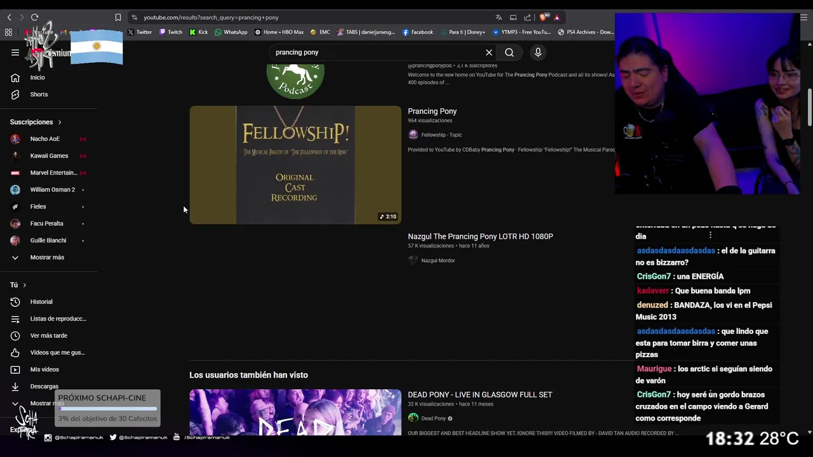Screen dimensions: 813x457
Task: Open the Brave Shields icon
Action: [x=544, y=17]
